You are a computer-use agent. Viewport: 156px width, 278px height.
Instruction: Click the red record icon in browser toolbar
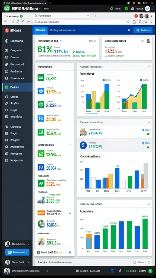coord(136,16)
